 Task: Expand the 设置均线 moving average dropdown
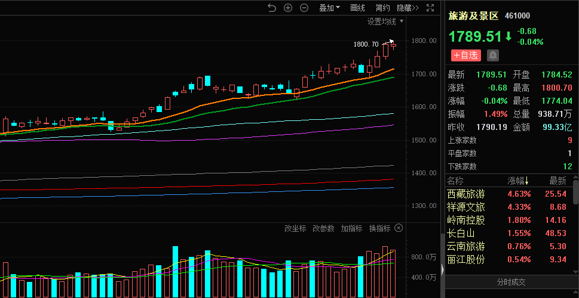(385, 21)
